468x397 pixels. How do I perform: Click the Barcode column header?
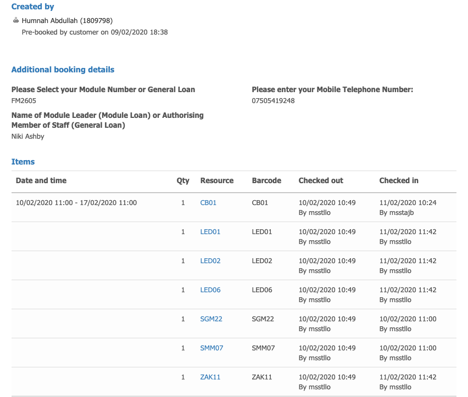(266, 180)
